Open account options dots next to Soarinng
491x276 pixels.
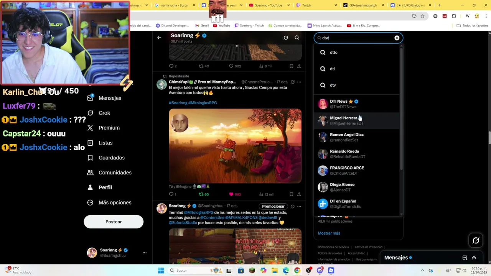coord(145,253)
